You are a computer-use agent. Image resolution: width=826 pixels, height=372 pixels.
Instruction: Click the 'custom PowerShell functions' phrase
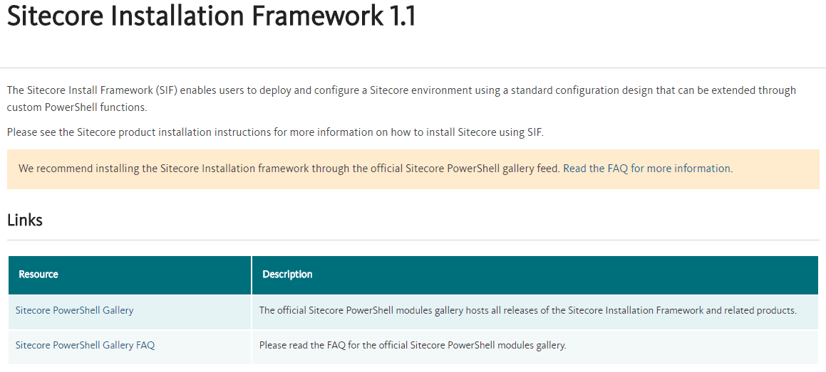76,107
